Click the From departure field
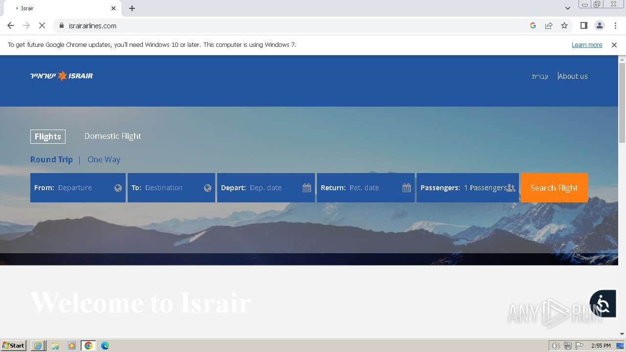 (x=78, y=188)
